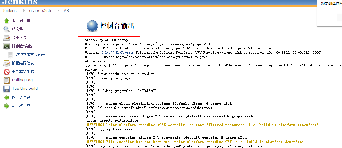The width and height of the screenshot is (342, 148).
Task: Click the floppy disk icon for Tag this build
Action: (x=7, y=89)
